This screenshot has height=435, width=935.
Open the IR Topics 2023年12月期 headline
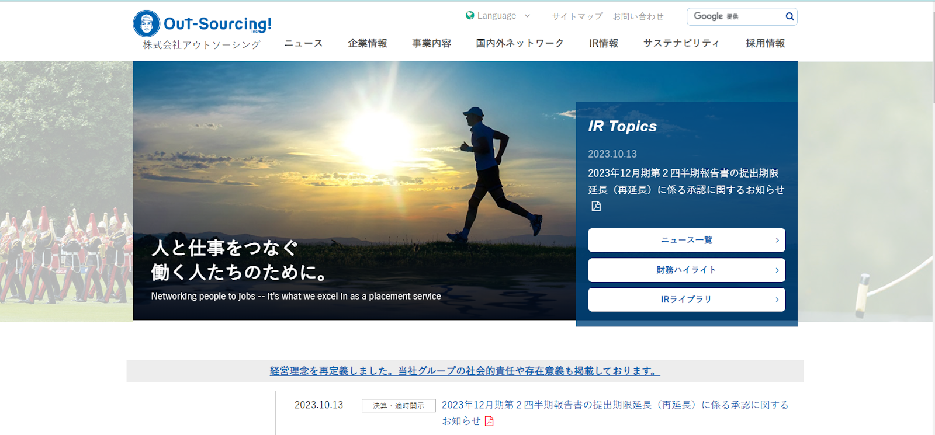(x=686, y=181)
